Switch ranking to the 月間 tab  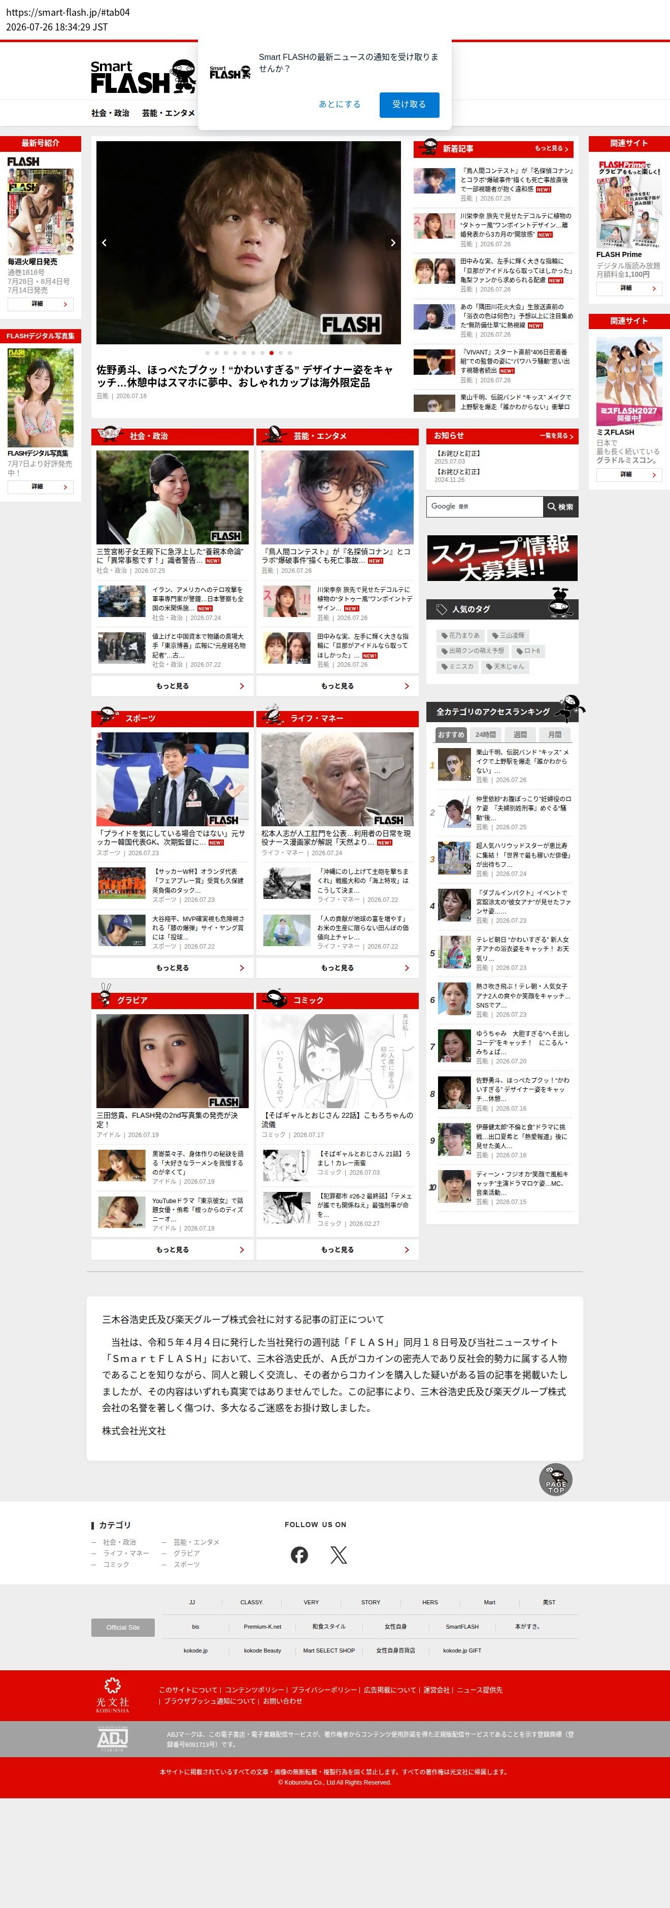(554, 735)
